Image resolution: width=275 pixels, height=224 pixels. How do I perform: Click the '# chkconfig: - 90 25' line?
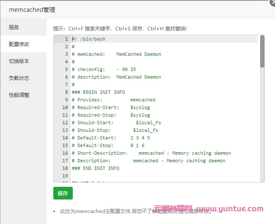(x=104, y=69)
